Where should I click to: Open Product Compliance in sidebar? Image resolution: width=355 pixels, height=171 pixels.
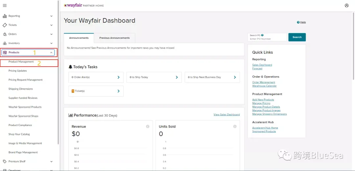(20, 125)
